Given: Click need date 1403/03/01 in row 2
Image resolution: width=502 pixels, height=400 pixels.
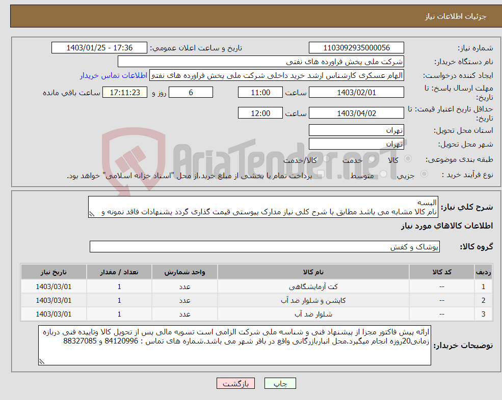Looking at the screenshot, I should pos(54,301).
